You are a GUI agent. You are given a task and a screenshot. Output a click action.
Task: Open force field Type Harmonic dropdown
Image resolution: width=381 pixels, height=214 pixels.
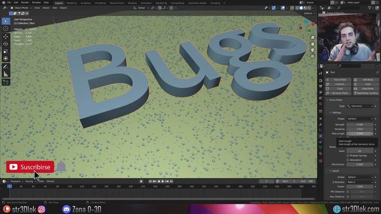(360, 106)
